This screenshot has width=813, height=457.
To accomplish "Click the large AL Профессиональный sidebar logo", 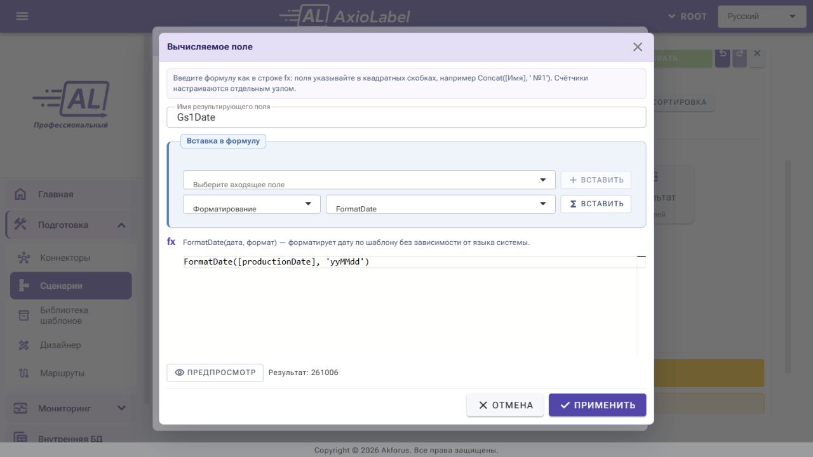I will (x=71, y=105).
